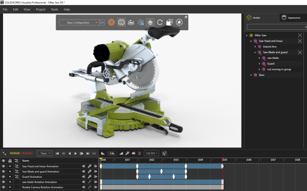Open the View menu
The image size is (307, 191).
[x=27, y=9]
